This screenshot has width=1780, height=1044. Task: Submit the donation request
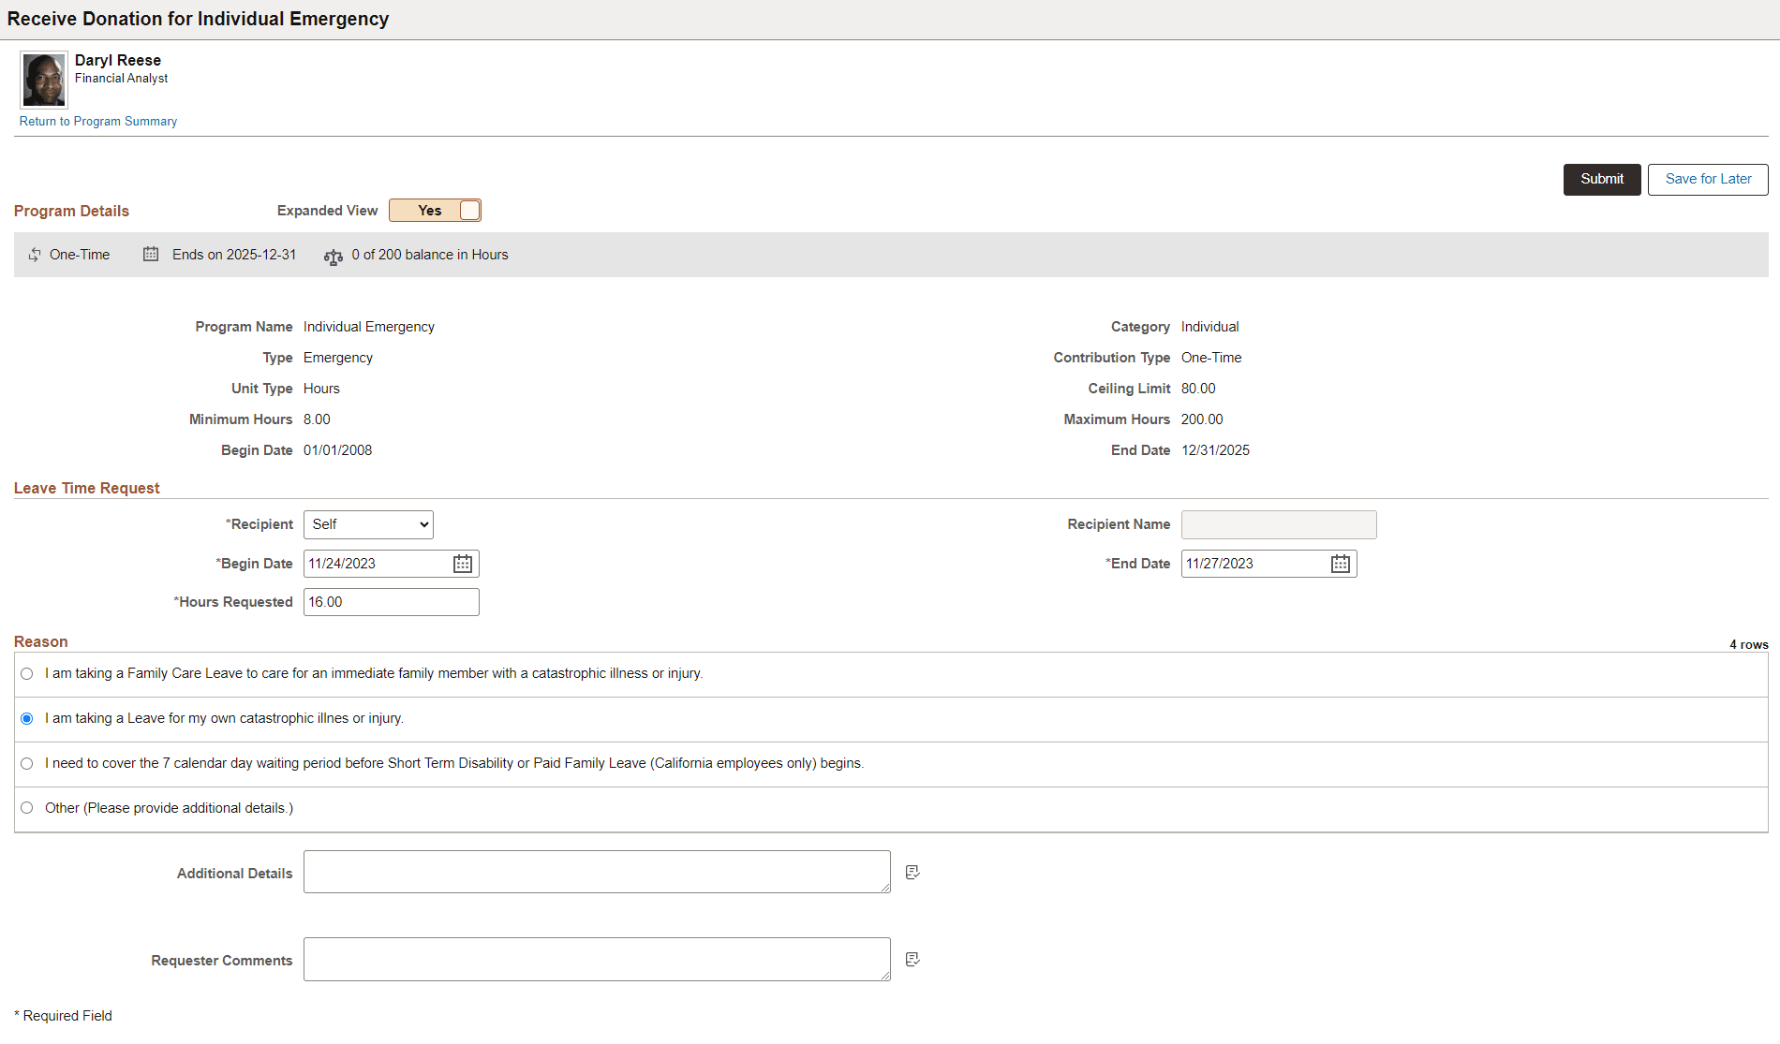click(1602, 180)
